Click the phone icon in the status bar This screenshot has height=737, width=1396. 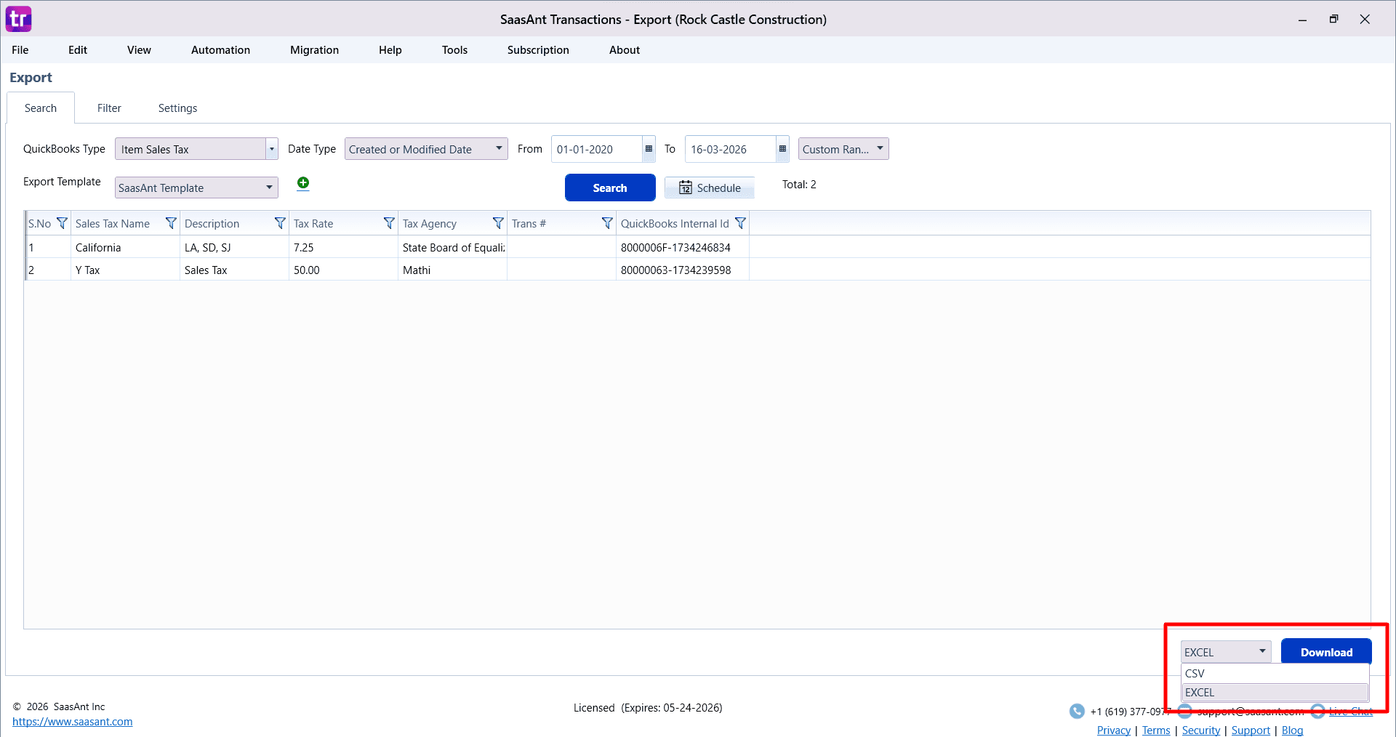(1077, 711)
